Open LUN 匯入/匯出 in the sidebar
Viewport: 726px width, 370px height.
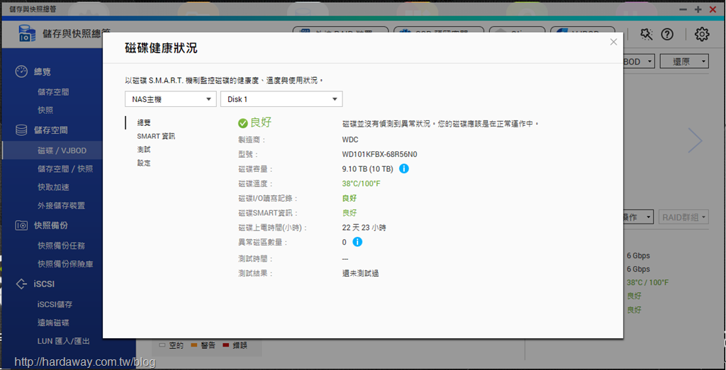(x=63, y=342)
